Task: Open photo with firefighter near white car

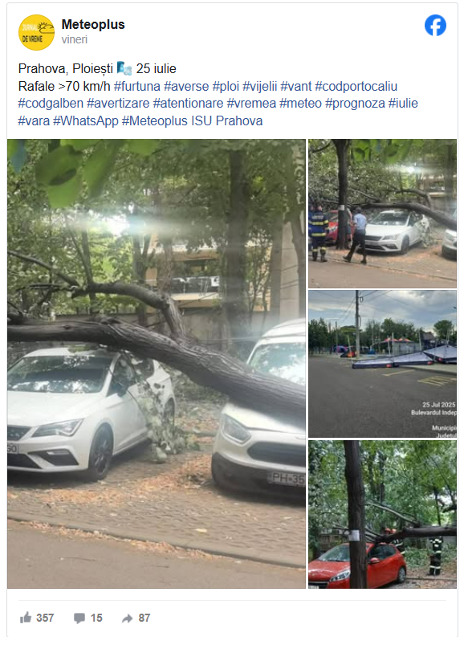Action: click(383, 213)
